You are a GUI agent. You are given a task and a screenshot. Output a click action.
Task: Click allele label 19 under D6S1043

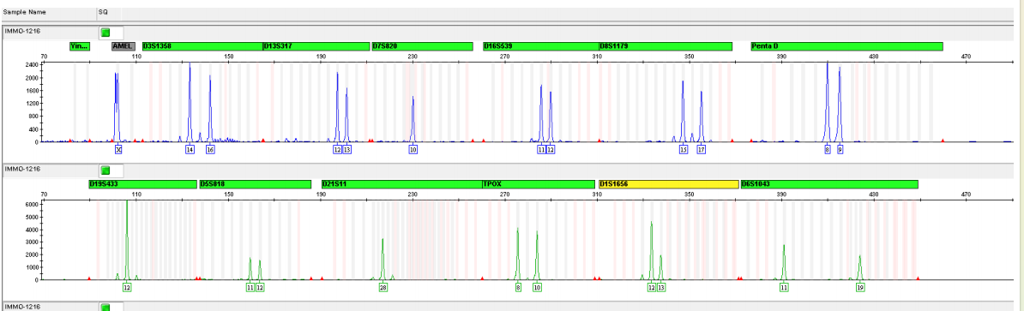(861, 288)
